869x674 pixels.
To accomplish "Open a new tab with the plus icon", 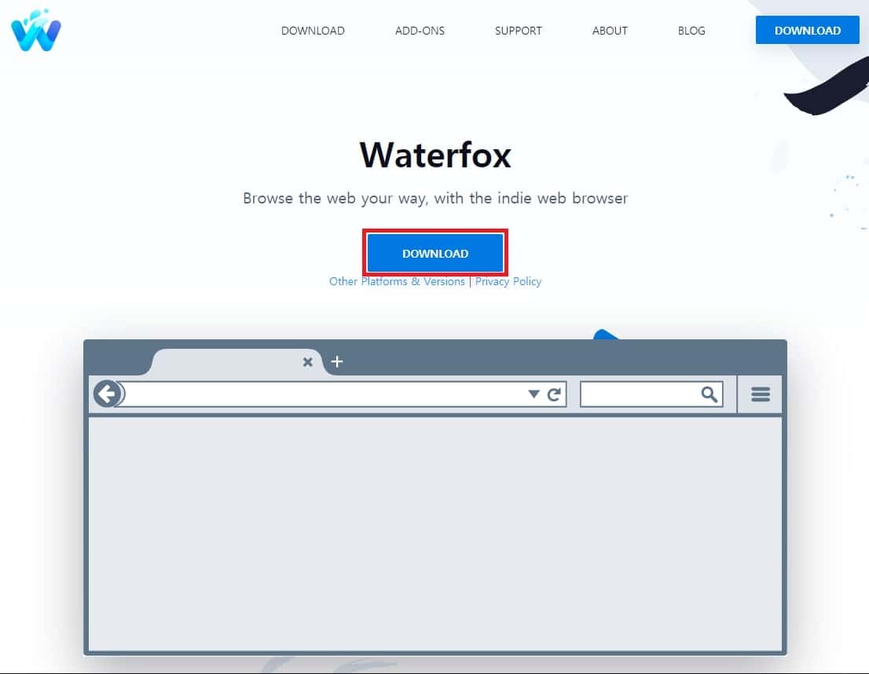I will click(x=337, y=361).
